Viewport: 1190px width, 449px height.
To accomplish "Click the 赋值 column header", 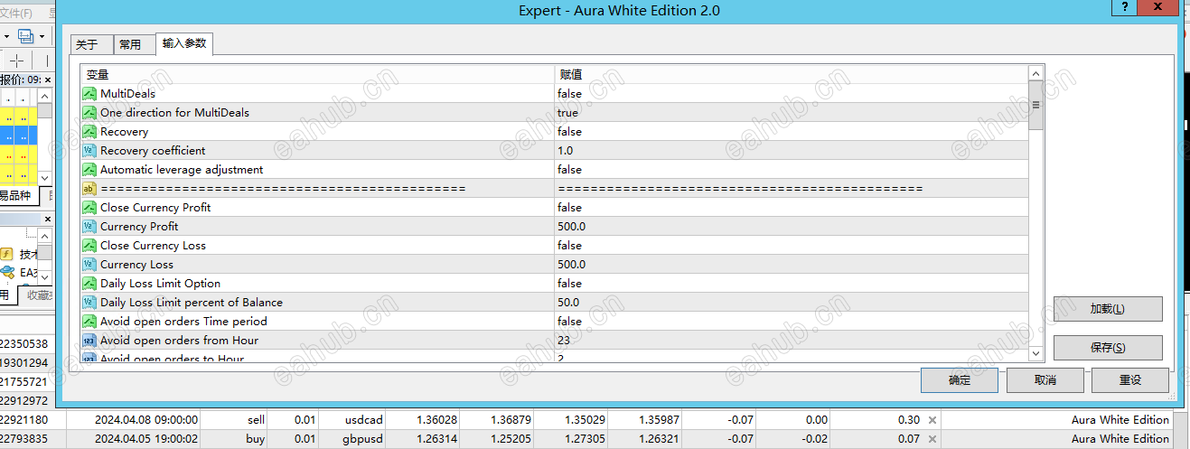I will tap(792, 75).
